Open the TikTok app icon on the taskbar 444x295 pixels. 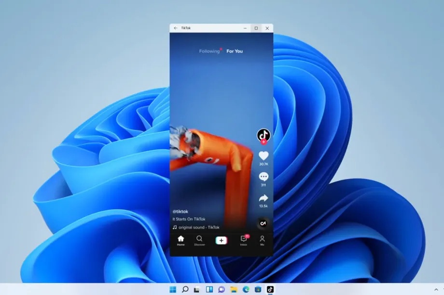pos(270,289)
